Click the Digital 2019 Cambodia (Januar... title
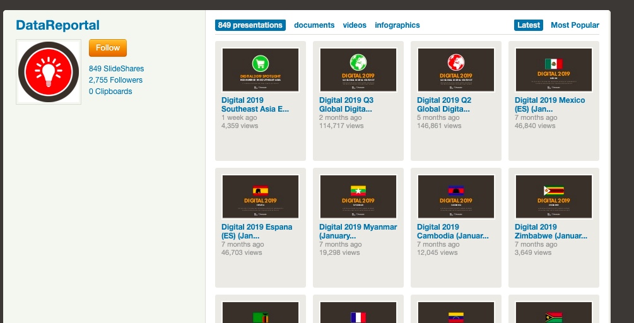Image resolution: width=634 pixels, height=323 pixels. coord(453,232)
